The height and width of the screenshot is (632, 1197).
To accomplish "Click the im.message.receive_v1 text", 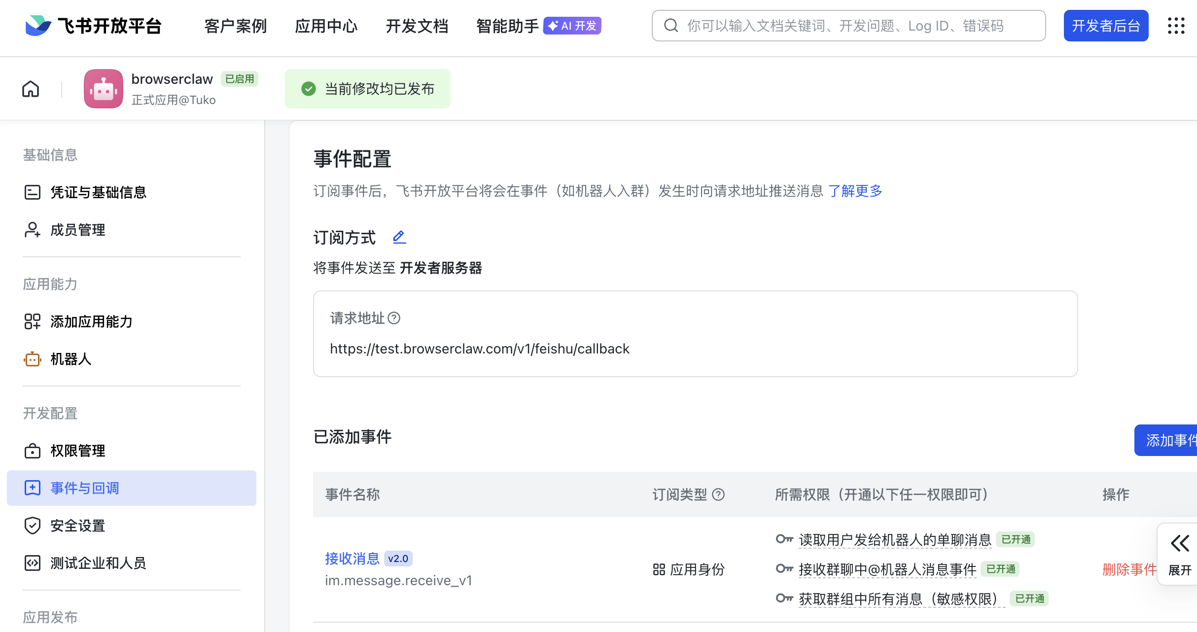I will [398, 580].
